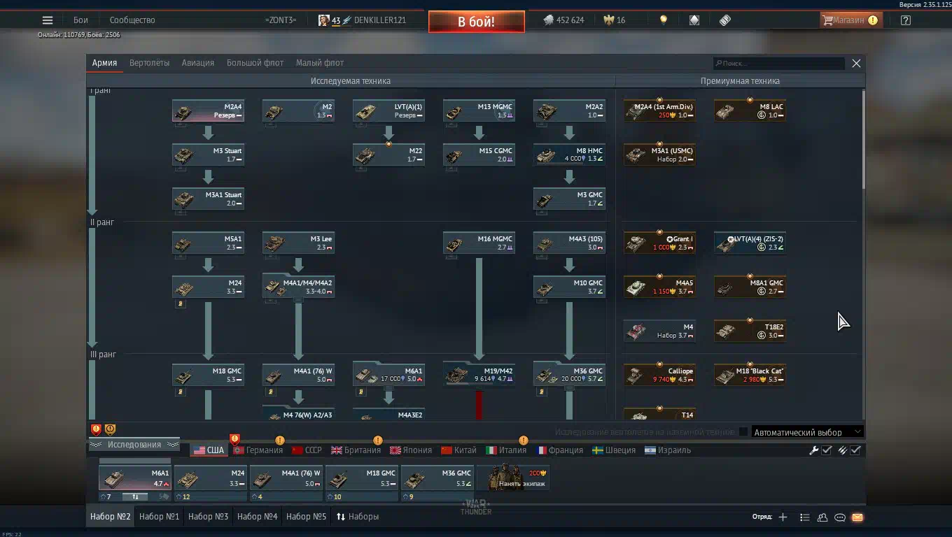The image size is (952, 537).
Task: Switch to the Вертолёты tab
Action: pos(149,63)
